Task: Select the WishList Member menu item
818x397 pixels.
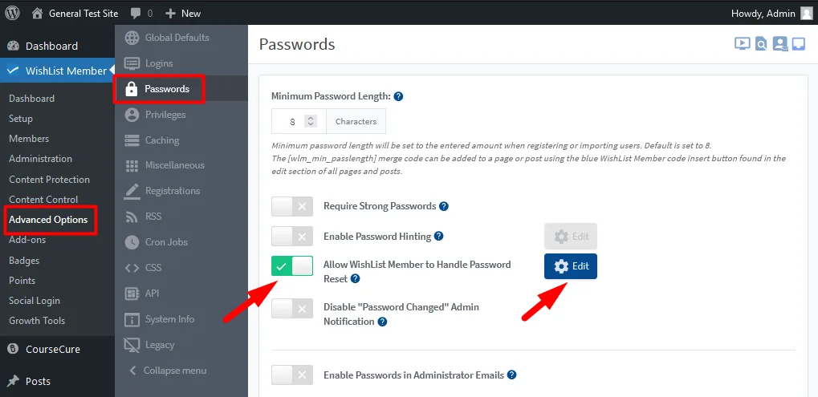Action: [57, 71]
